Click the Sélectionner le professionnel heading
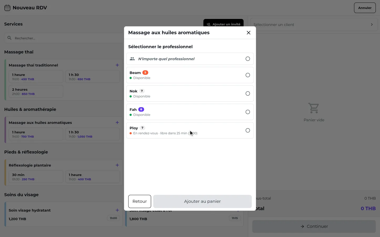The width and height of the screenshot is (380, 237). click(160, 47)
